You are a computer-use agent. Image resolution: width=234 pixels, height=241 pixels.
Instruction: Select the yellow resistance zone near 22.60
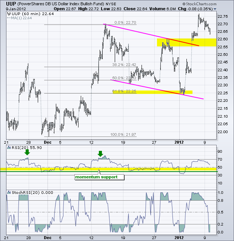click(186, 42)
